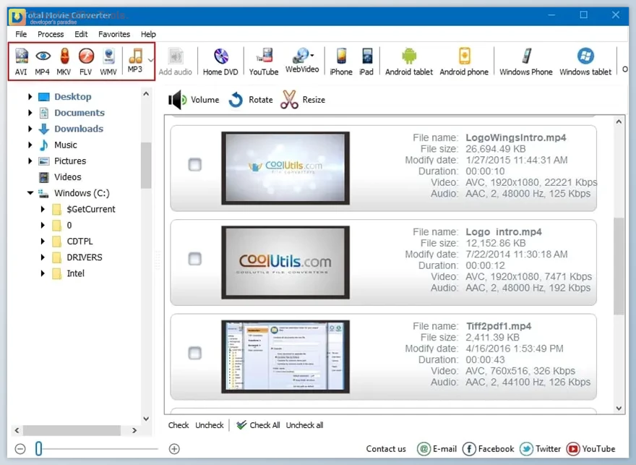
Task: Tick the checkbox for LogoWingsIntro.mp4
Action: [194, 165]
